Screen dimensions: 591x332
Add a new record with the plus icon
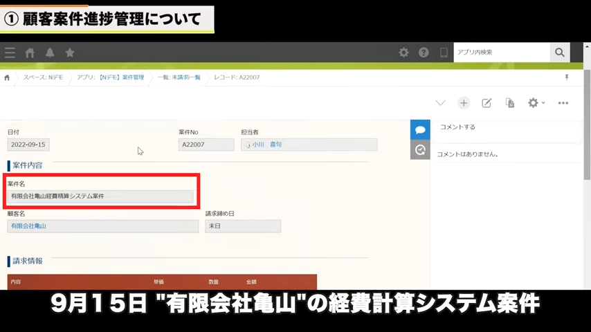coord(464,103)
